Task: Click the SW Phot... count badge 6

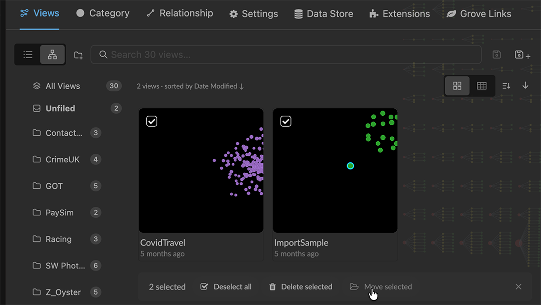Action: (96, 265)
